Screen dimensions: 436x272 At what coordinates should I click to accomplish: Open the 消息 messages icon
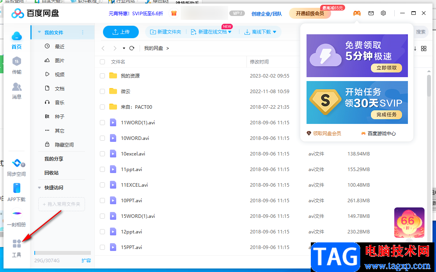pos(17,87)
